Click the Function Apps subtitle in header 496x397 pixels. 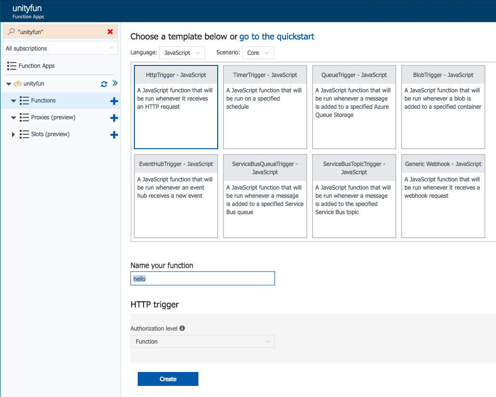coord(28,17)
